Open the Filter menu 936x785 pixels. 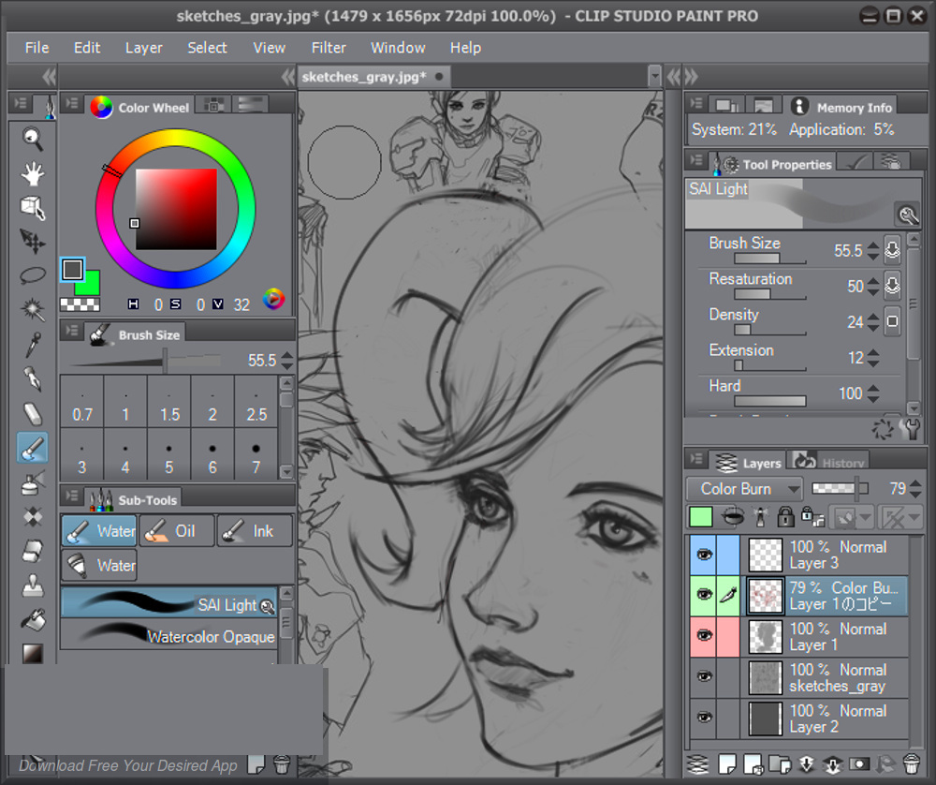tap(329, 48)
